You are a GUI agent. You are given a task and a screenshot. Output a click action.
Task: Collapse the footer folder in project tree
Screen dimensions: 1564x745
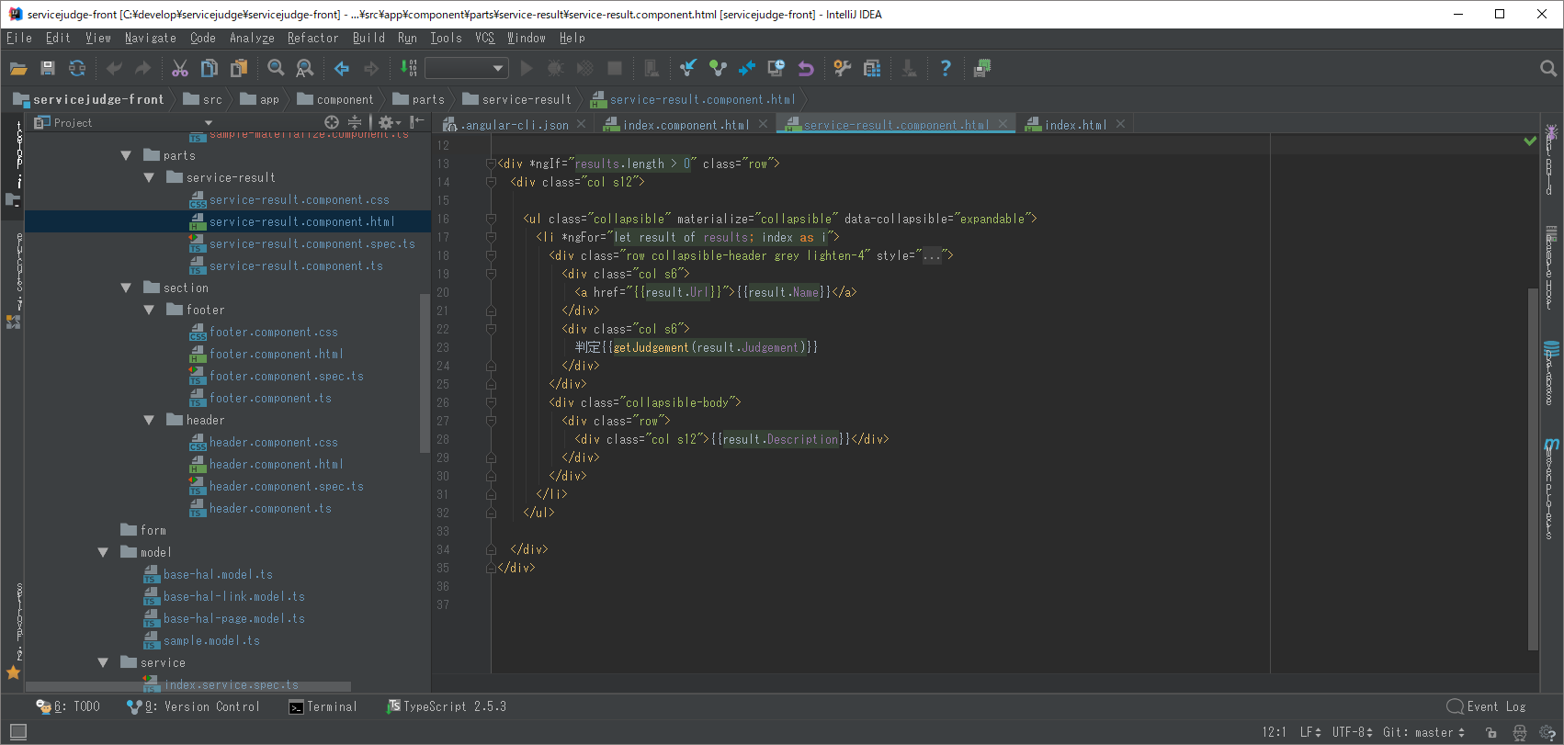click(x=149, y=310)
